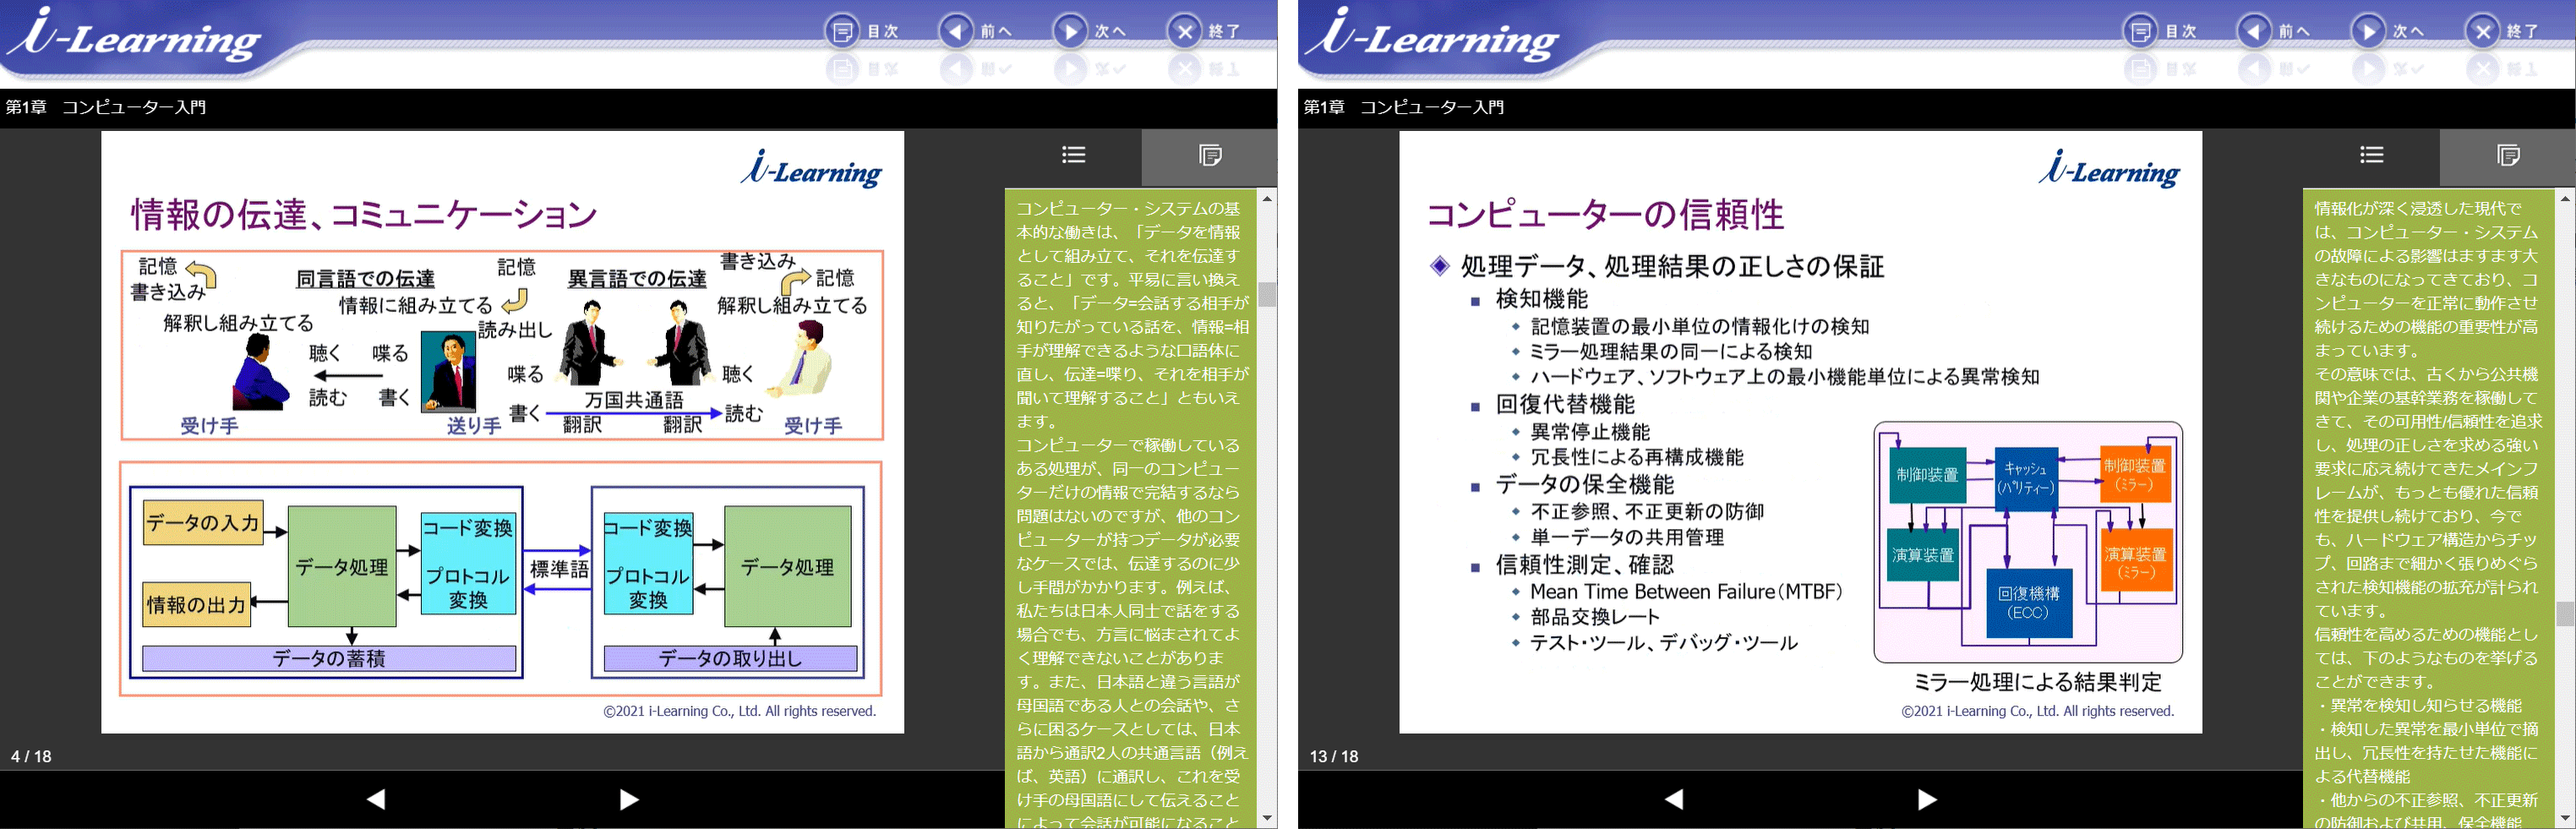Go to 次へ (next) in left window
The width and height of the screenshot is (2576, 829).
coord(1090,31)
